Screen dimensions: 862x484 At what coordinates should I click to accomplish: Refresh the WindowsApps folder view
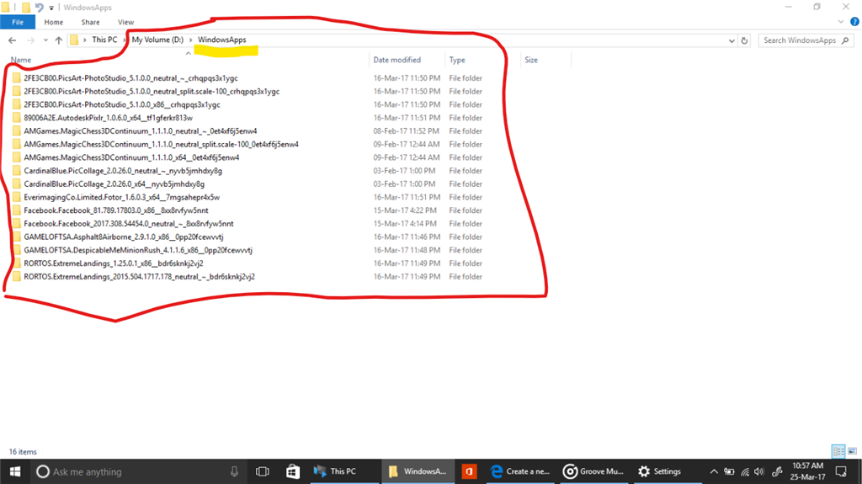(x=746, y=40)
